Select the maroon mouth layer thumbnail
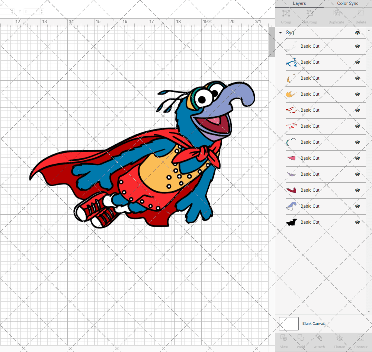 [291, 190]
